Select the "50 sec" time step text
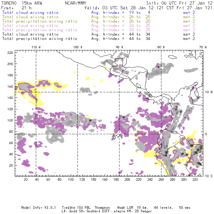This screenshot has width=214, height=214. pos(185,208)
